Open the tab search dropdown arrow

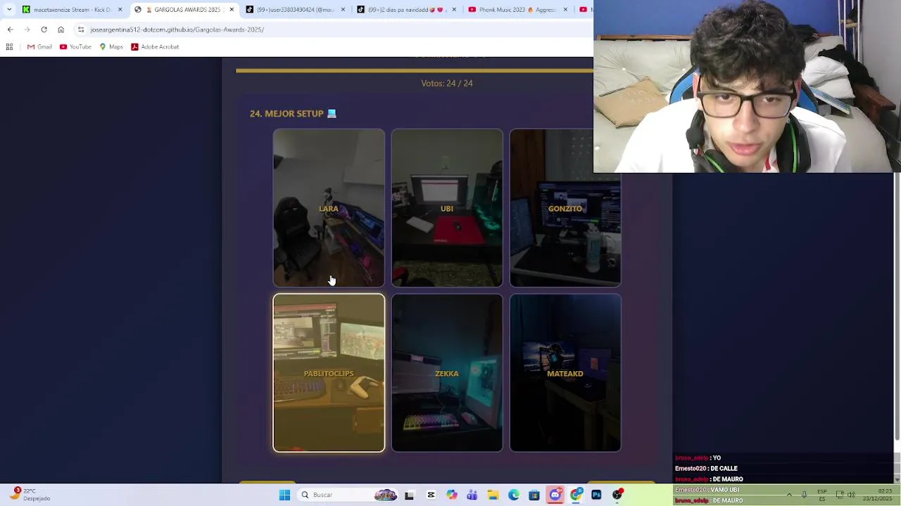pos(9,10)
